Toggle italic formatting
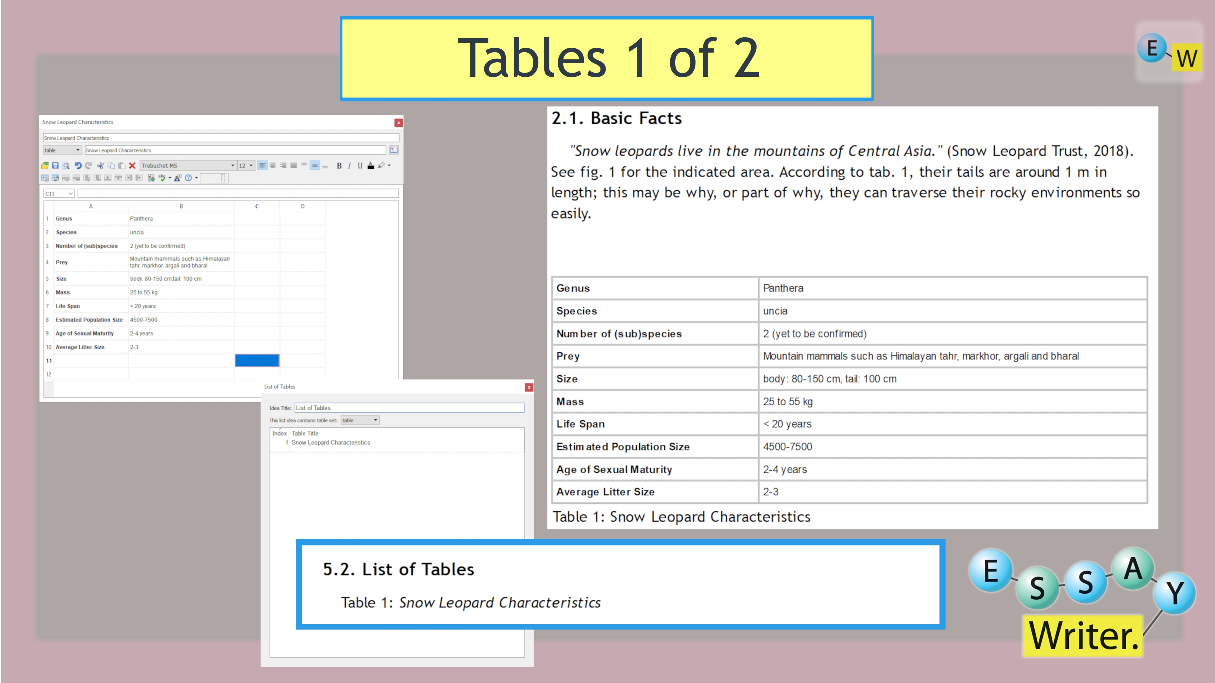The image size is (1215, 683). pyautogui.click(x=349, y=165)
